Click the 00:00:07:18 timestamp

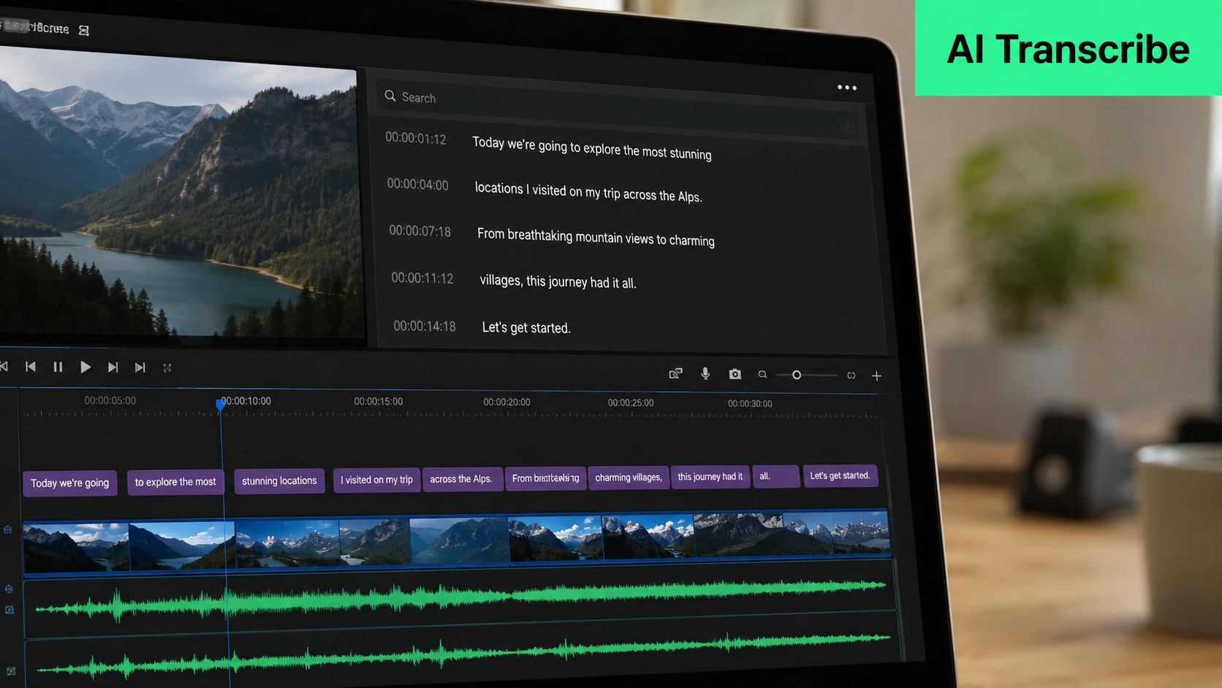click(420, 231)
